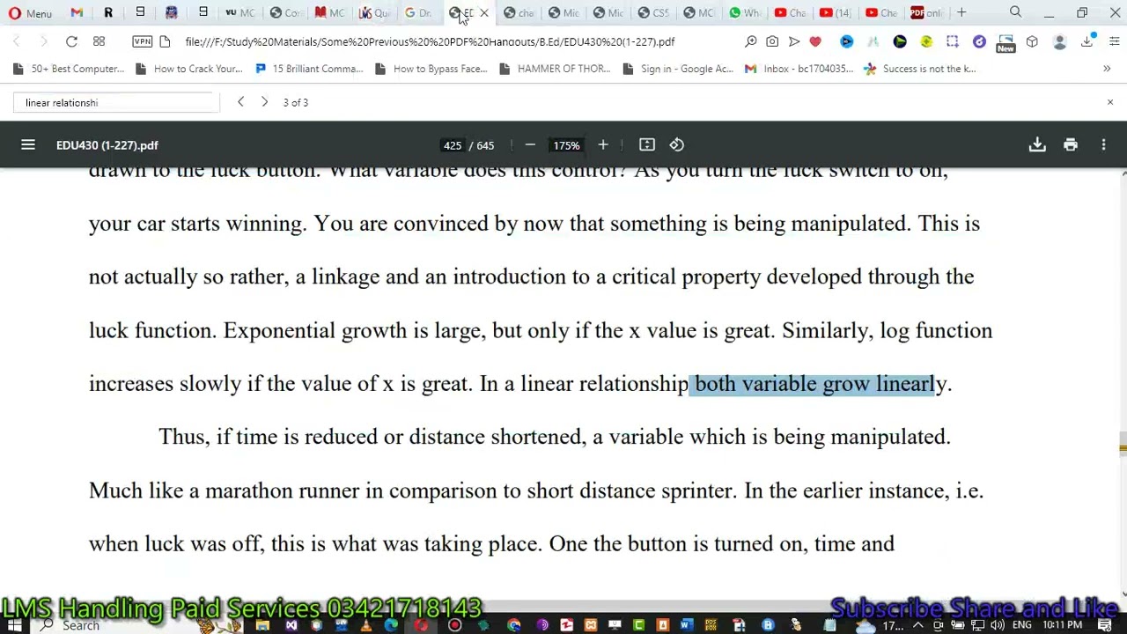Image resolution: width=1127 pixels, height=634 pixels.
Task: Search tabs with magnifier icon
Action: (x=1016, y=12)
